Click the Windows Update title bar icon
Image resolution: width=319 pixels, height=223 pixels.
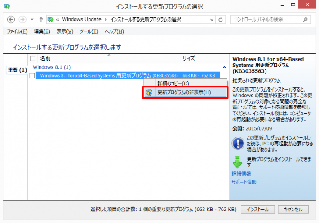pyautogui.click(x=7, y=6)
